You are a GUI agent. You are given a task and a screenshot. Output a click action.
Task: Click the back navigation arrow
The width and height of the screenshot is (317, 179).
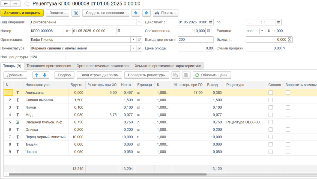(x=5, y=4)
